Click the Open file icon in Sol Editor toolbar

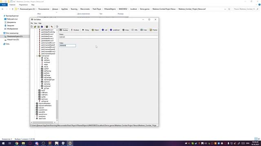[x=35, y=27]
